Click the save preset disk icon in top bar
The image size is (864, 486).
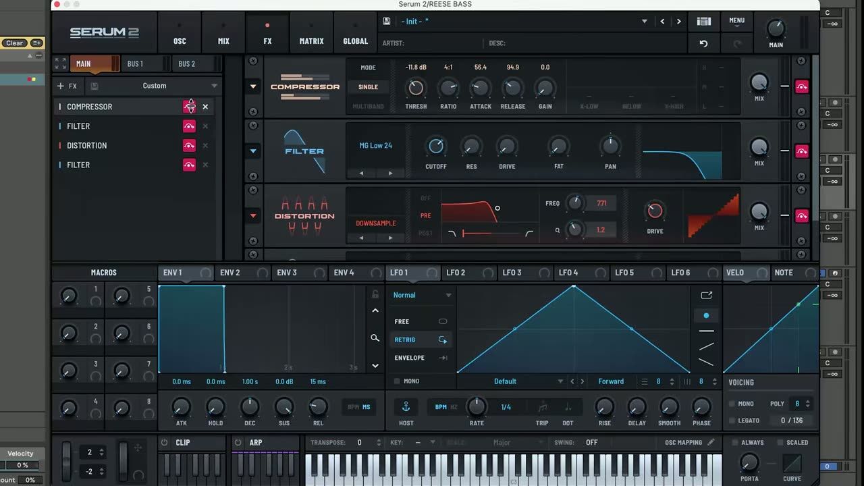[386, 22]
